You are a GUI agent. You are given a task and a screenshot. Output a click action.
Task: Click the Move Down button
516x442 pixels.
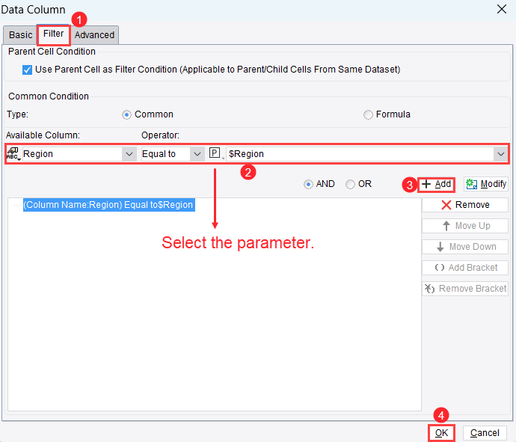465,247
